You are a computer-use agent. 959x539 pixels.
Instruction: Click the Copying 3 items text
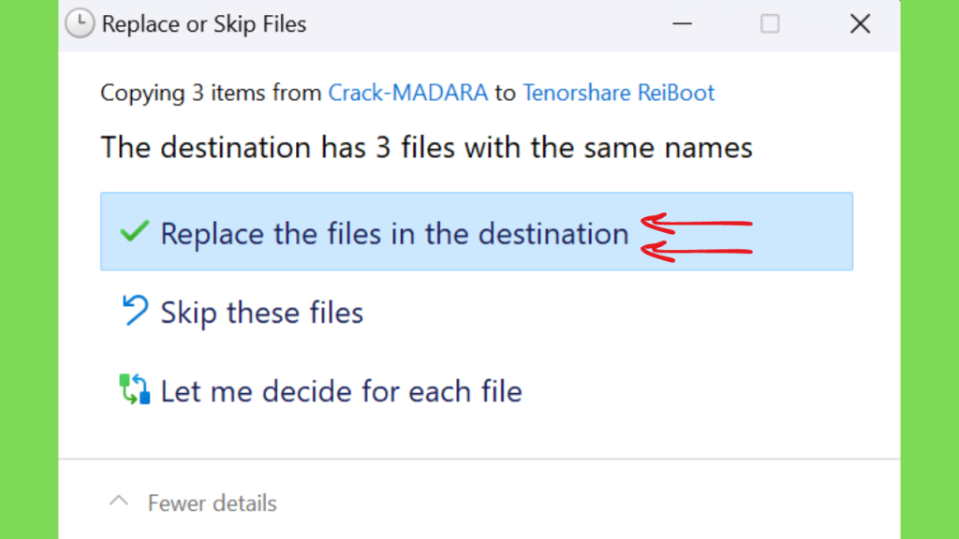(x=211, y=93)
